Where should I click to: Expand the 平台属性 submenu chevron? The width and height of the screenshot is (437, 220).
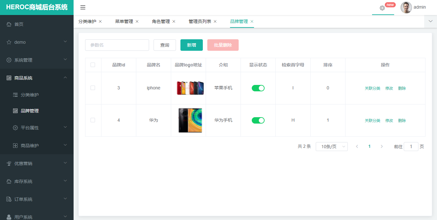pos(65,127)
